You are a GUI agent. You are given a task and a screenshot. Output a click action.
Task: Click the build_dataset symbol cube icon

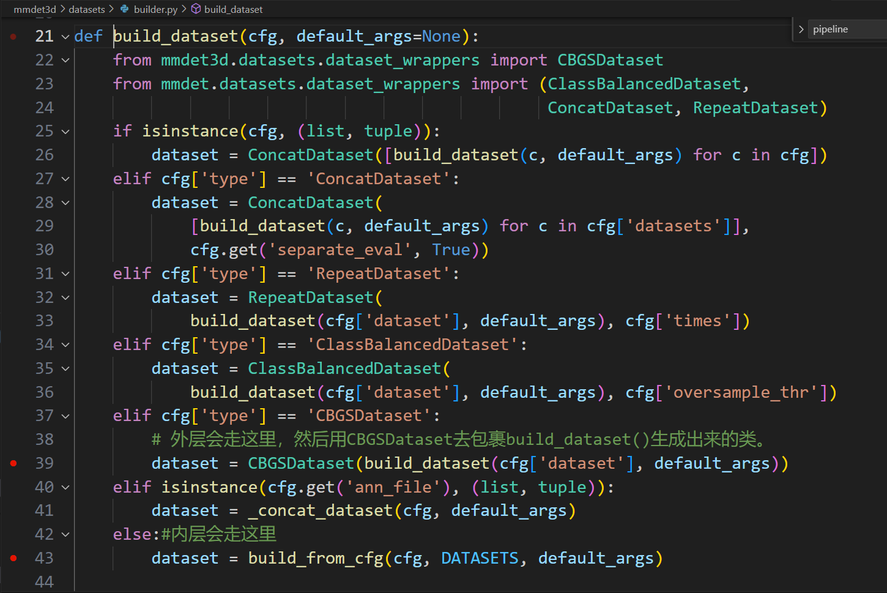point(196,9)
